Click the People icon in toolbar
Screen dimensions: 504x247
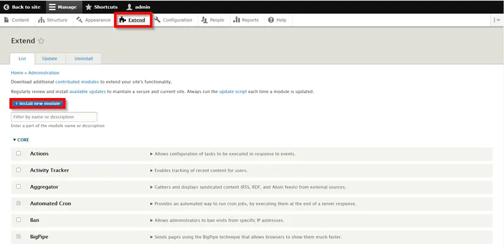click(x=204, y=20)
